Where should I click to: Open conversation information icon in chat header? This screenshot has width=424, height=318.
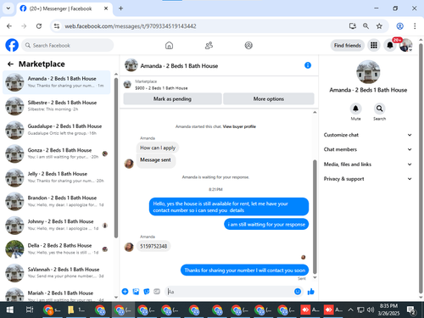coord(308,65)
